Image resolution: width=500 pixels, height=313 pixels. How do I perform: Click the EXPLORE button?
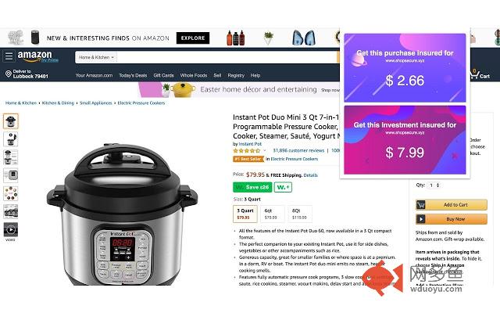click(193, 38)
